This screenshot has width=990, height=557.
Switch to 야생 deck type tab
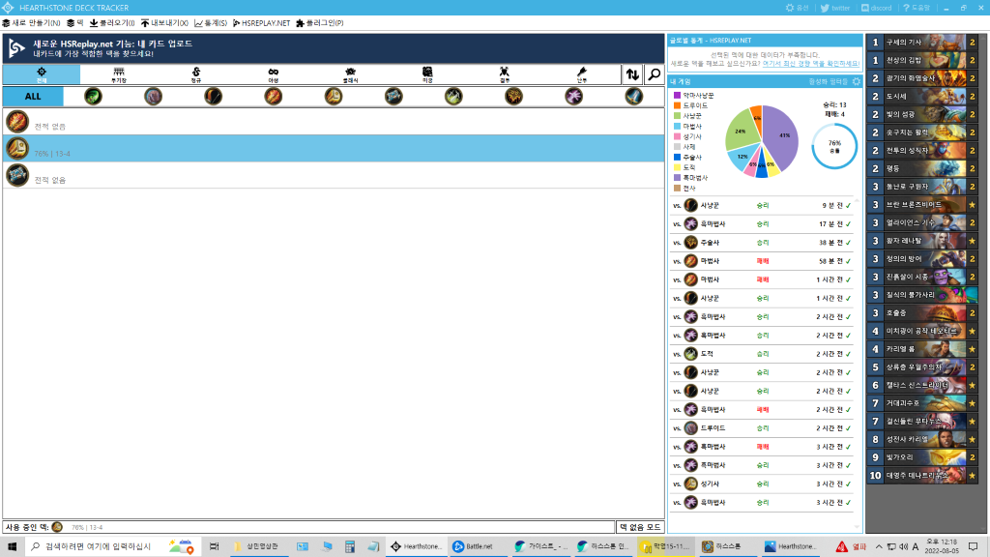coord(274,74)
